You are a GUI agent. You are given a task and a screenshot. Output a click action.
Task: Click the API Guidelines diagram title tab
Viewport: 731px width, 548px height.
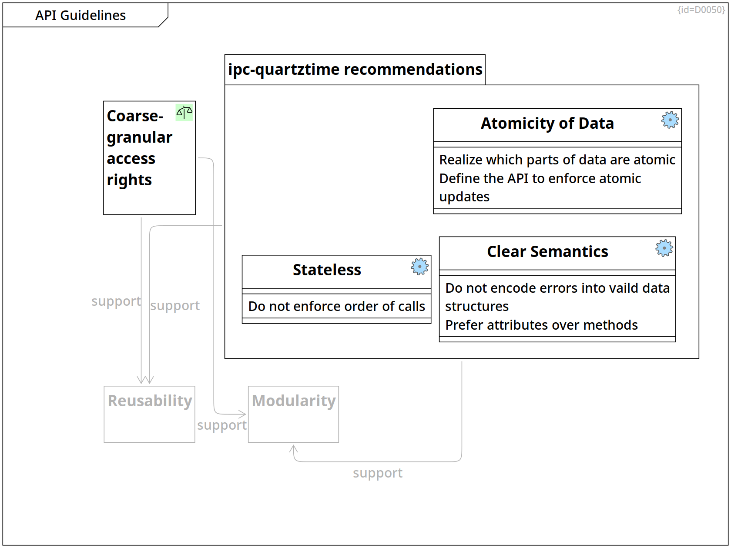(81, 15)
